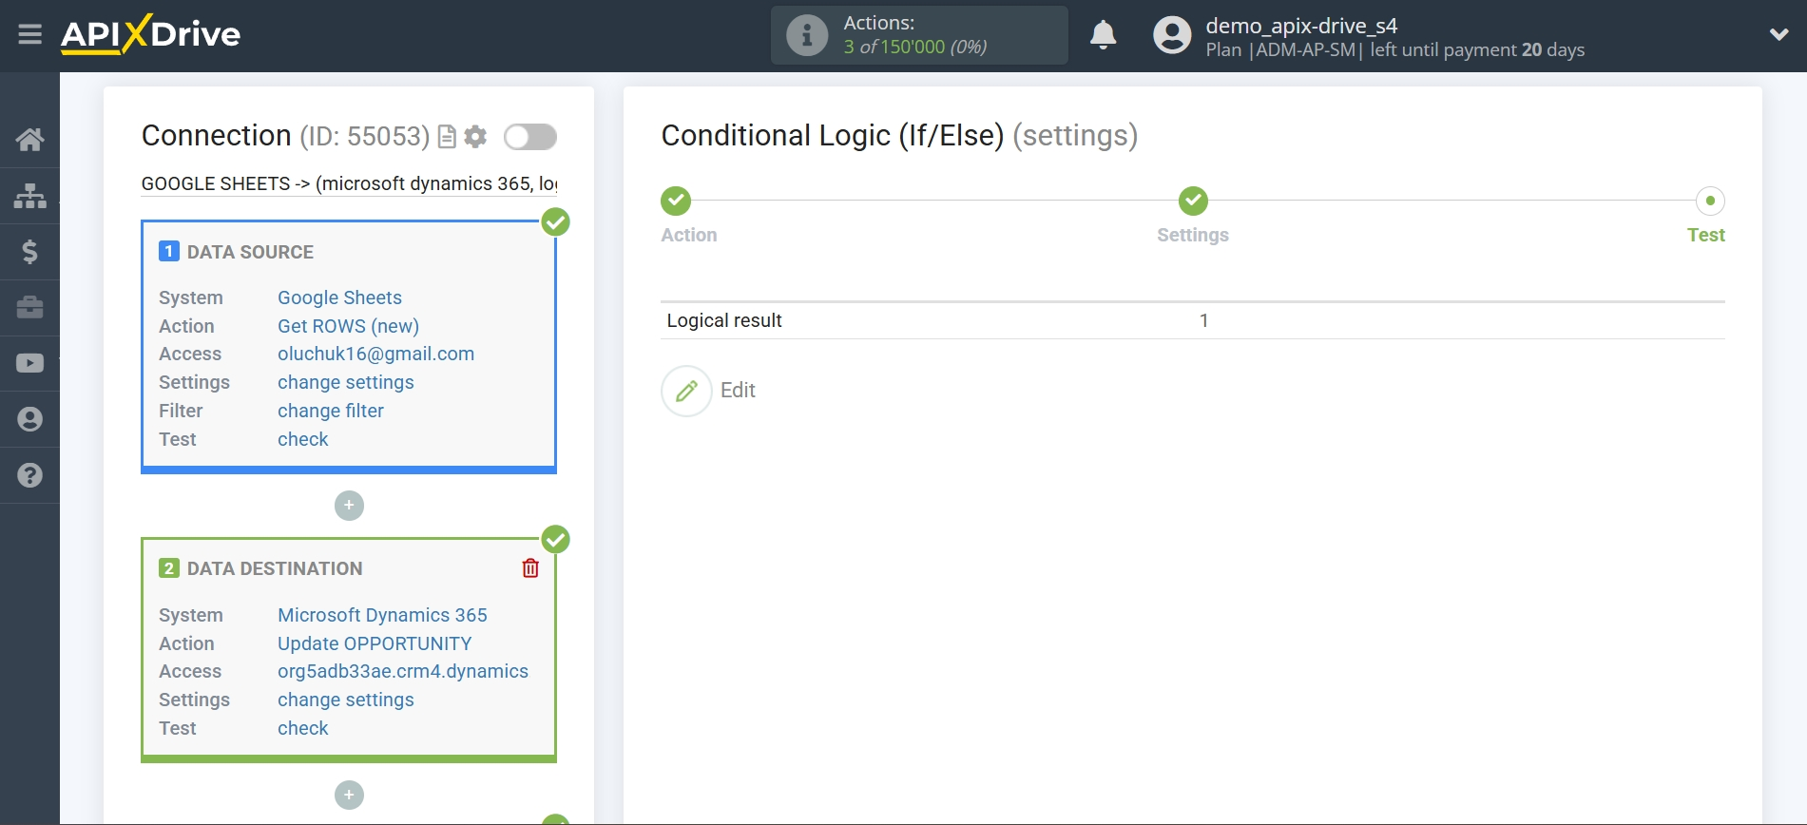
Task: Open oluchuk16@gmail.com access link
Action: click(375, 354)
